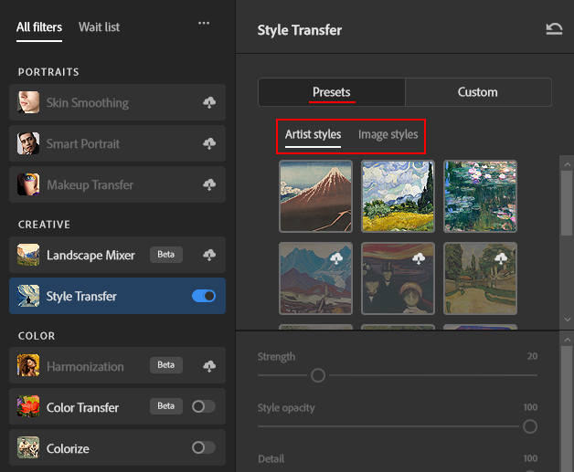Screen dimensions: 574x472
Task: Select the Custom tab
Action: click(478, 92)
